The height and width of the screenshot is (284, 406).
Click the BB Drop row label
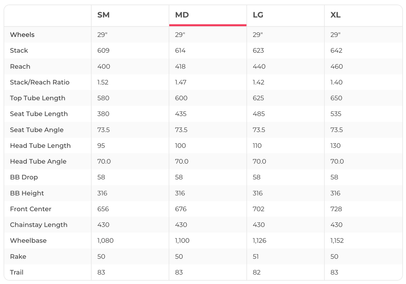(x=24, y=177)
